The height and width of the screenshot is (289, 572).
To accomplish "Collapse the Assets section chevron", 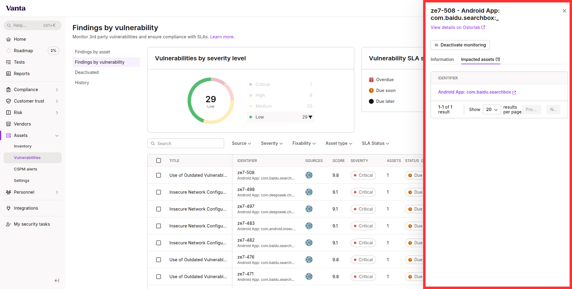I will [x=57, y=135].
